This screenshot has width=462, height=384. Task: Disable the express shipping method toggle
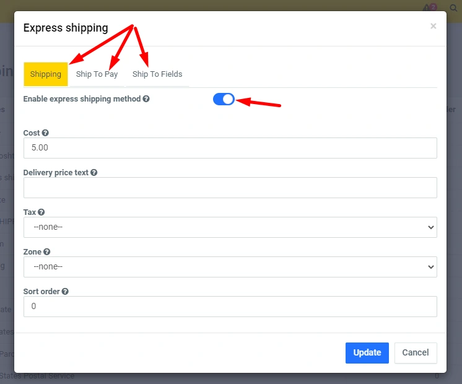[224, 99]
